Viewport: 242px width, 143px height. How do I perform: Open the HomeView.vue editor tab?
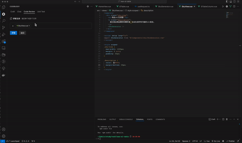tap(104, 6)
